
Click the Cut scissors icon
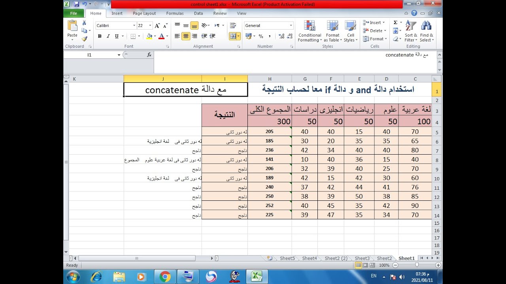pos(84,23)
